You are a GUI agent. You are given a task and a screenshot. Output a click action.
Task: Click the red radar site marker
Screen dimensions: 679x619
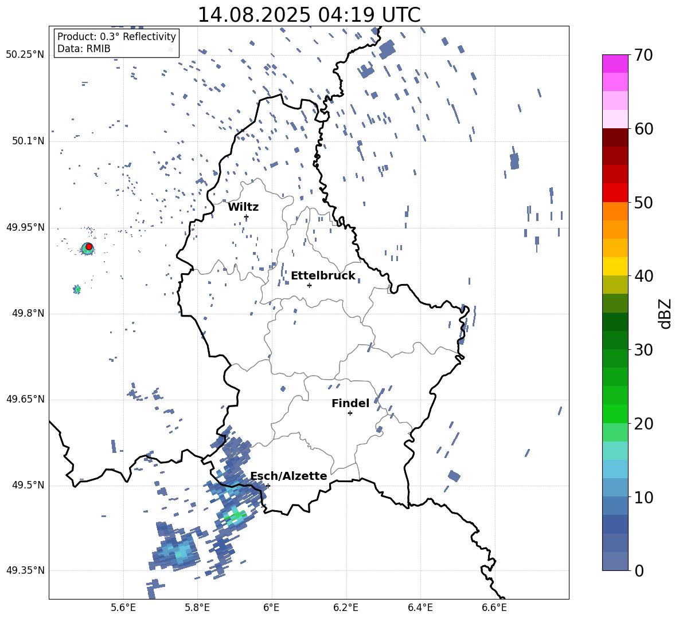[x=89, y=246]
